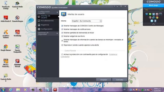164x92 pixels.
Task: Toggle Reproducir sonido cuando aparece una alerta
Action: point(62,45)
